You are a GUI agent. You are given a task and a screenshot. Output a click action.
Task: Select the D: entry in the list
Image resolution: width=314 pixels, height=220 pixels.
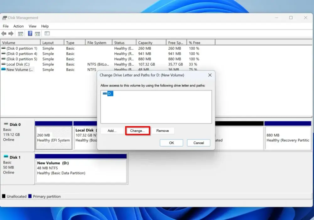click(x=110, y=94)
